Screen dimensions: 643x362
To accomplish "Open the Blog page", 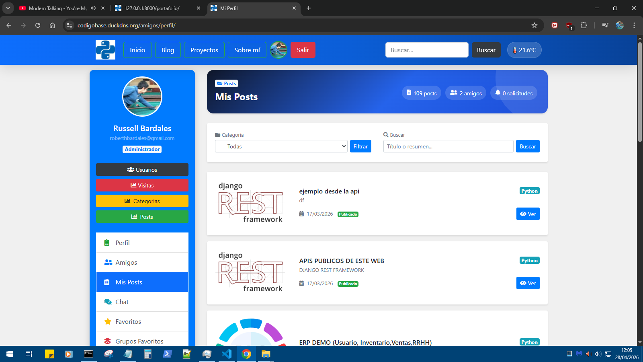I will click(168, 50).
